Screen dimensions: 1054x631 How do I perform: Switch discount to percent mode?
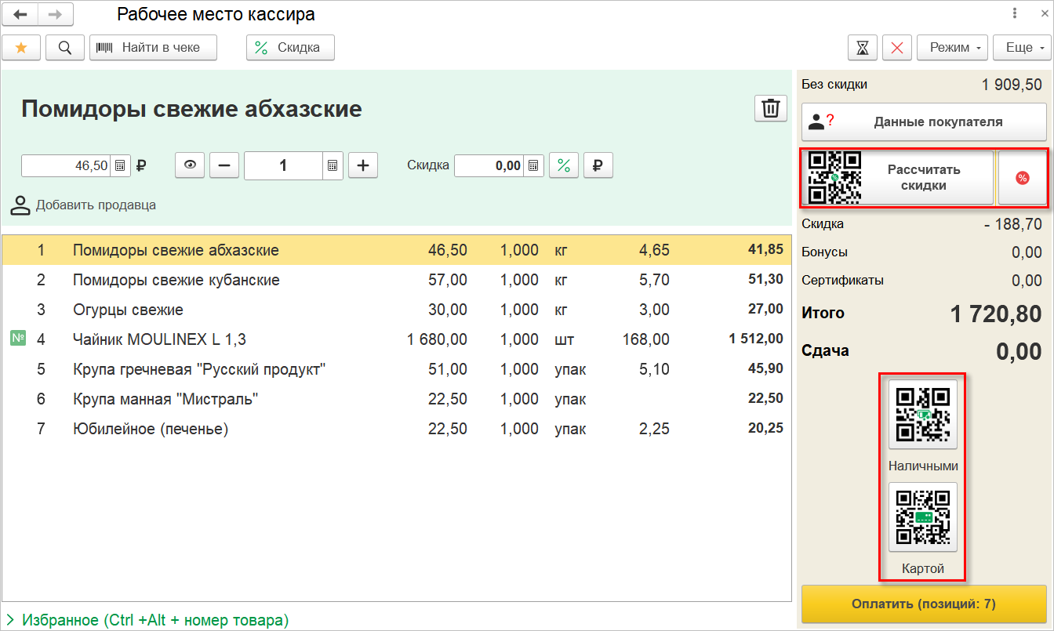tap(563, 165)
